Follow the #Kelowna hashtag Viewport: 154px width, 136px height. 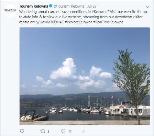click(99, 12)
